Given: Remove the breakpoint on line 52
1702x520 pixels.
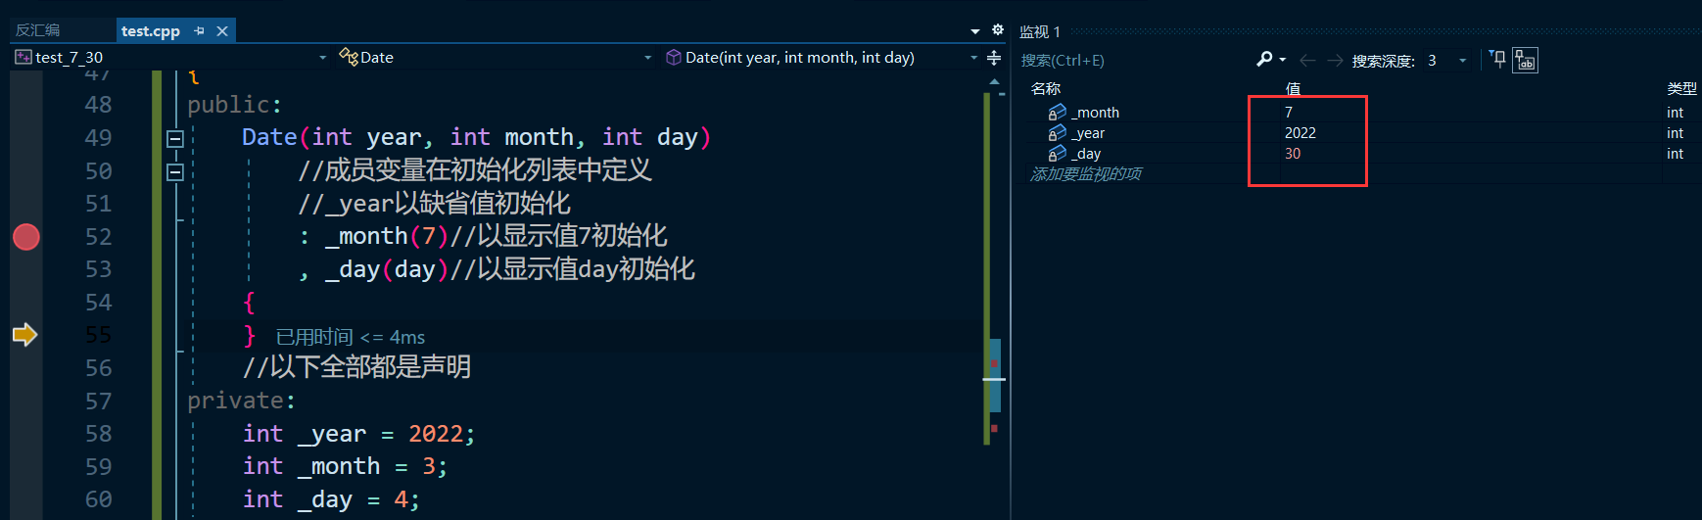Looking at the screenshot, I should coord(26,237).
